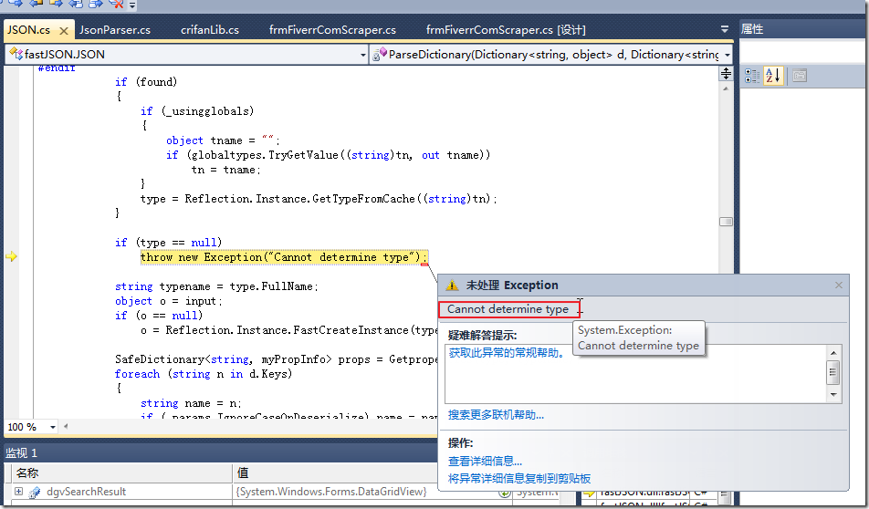Click the red X delete toolbar icon
This screenshot has height=509, width=869.
[x=117, y=4]
